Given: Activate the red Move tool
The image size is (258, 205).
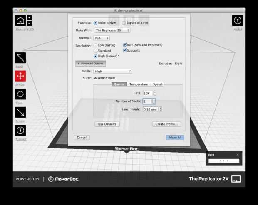Looking at the screenshot, I should pos(20,76).
